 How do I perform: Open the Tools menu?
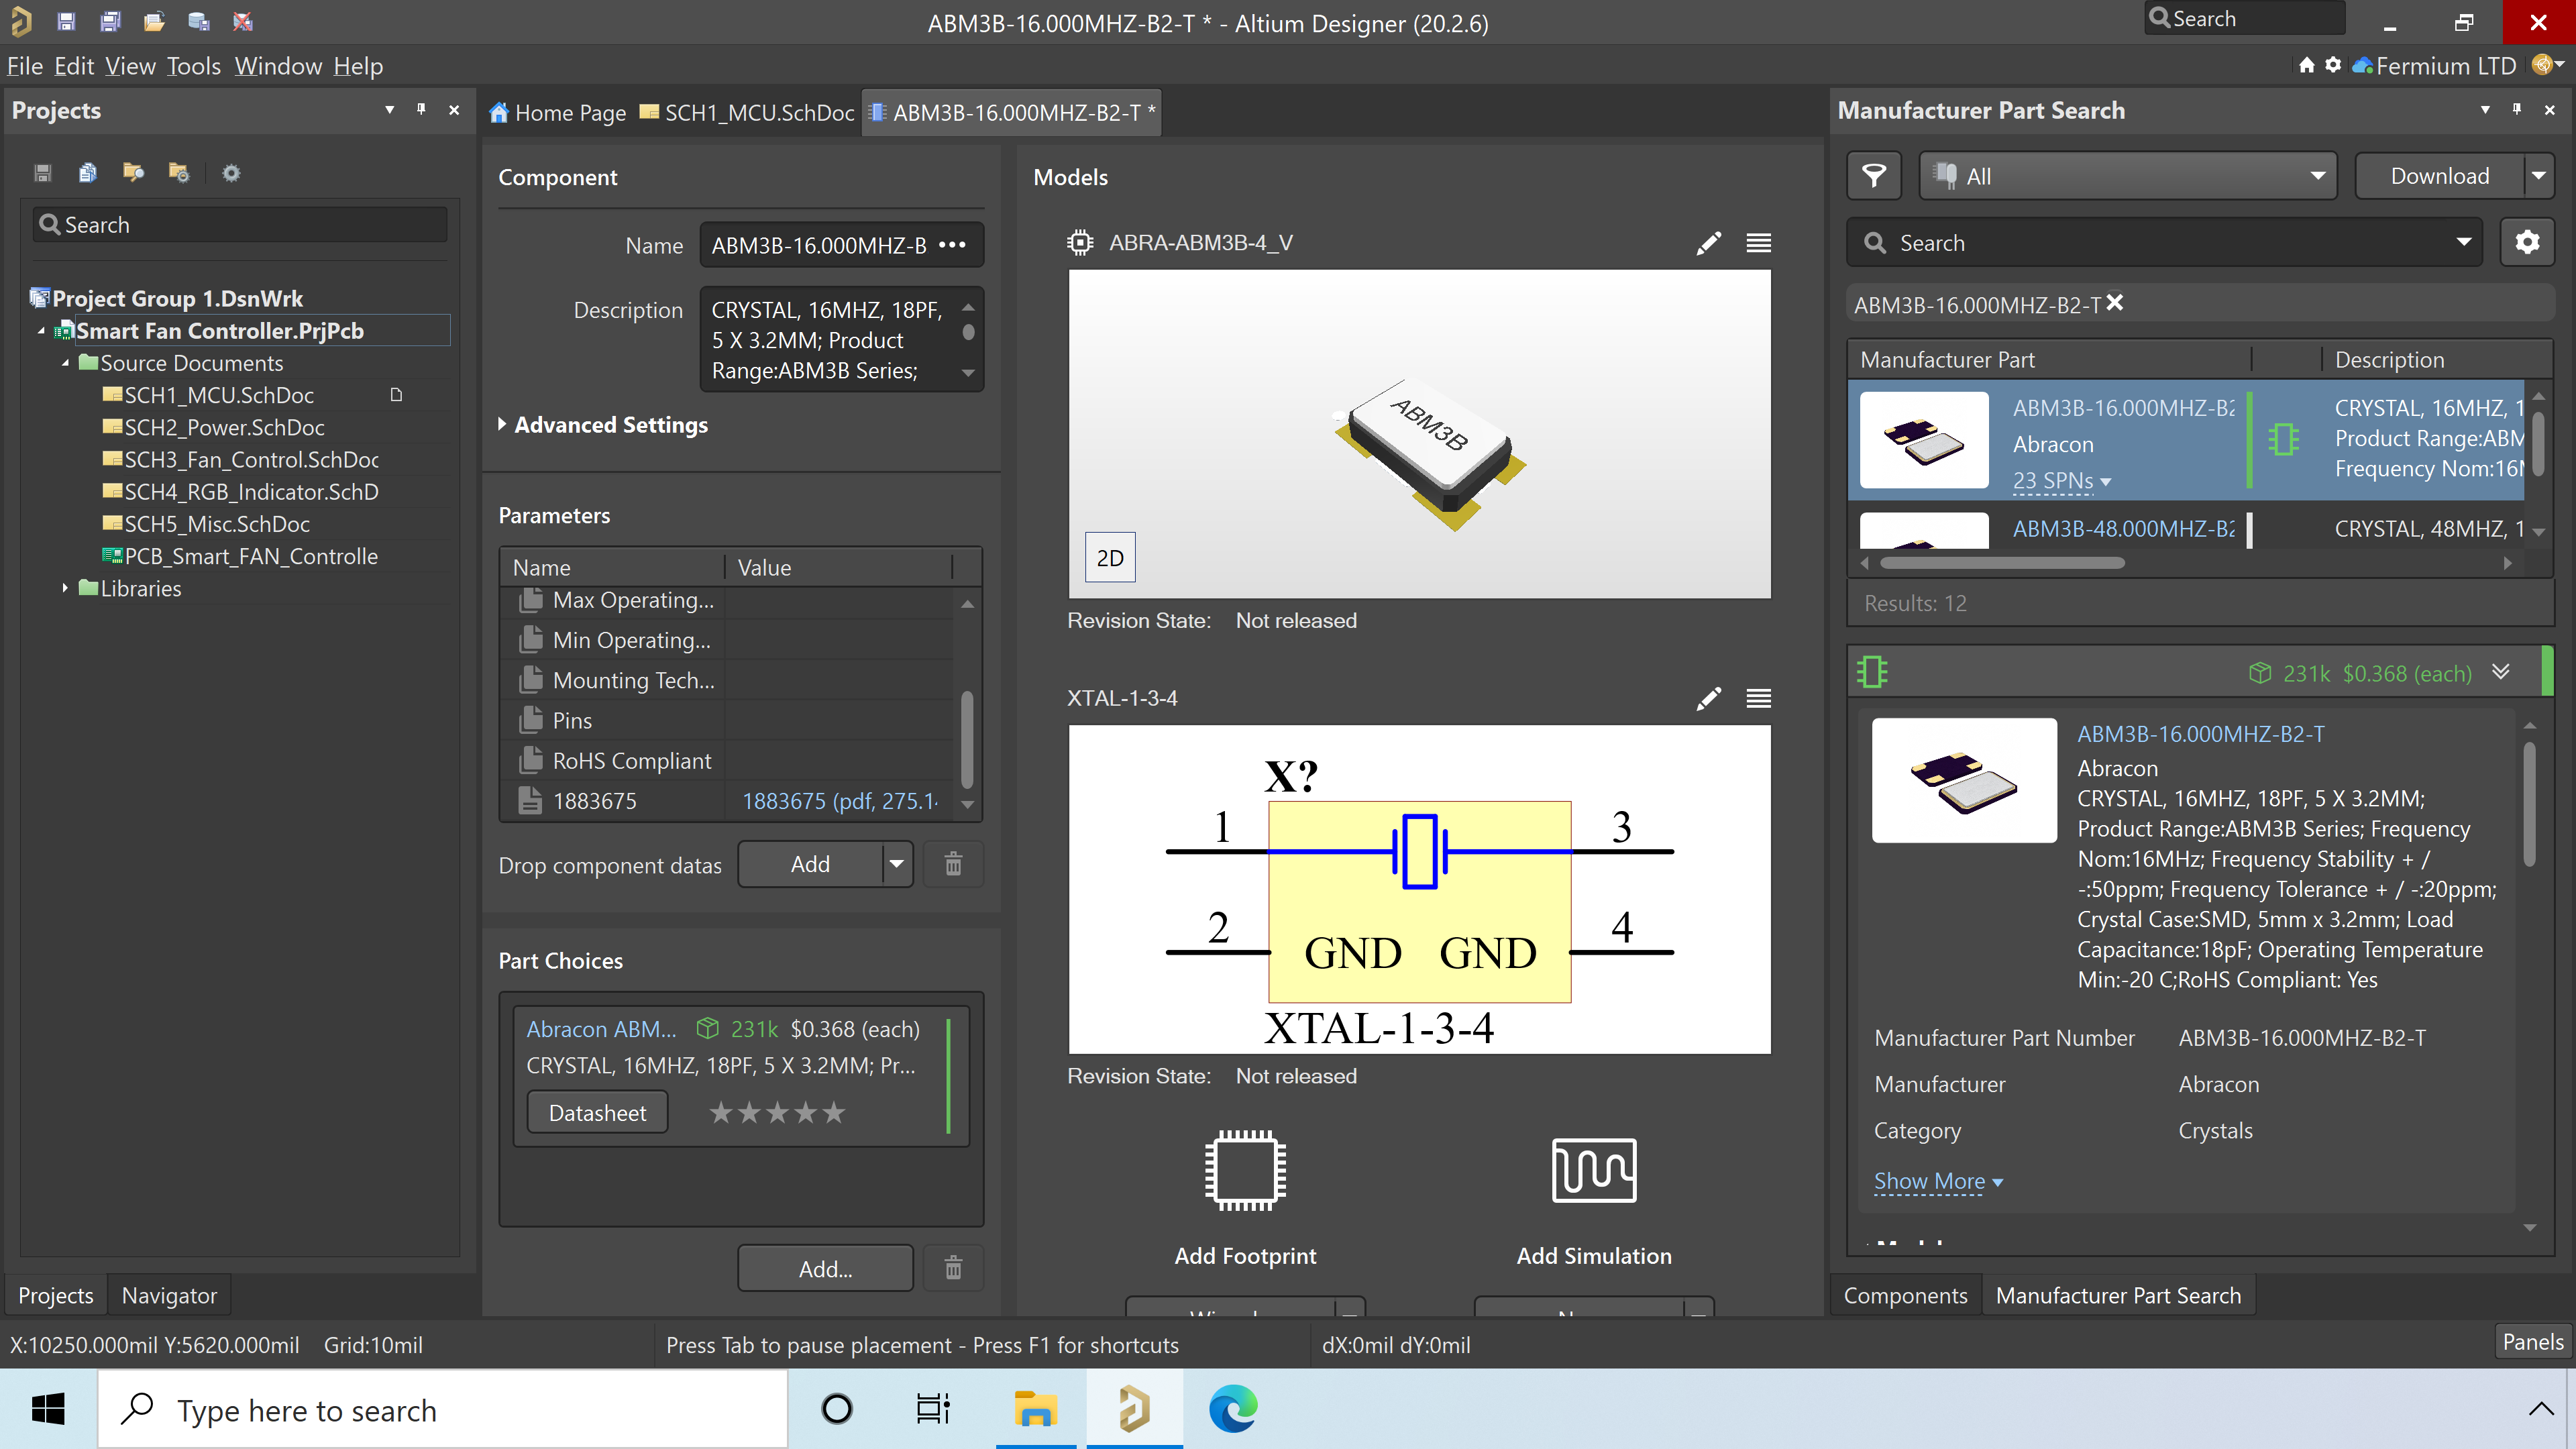(193, 66)
